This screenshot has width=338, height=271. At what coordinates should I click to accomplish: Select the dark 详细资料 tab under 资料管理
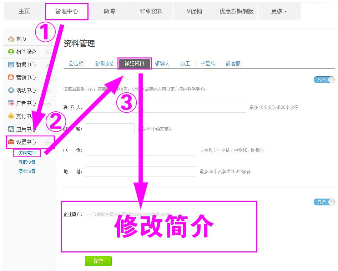coord(135,63)
